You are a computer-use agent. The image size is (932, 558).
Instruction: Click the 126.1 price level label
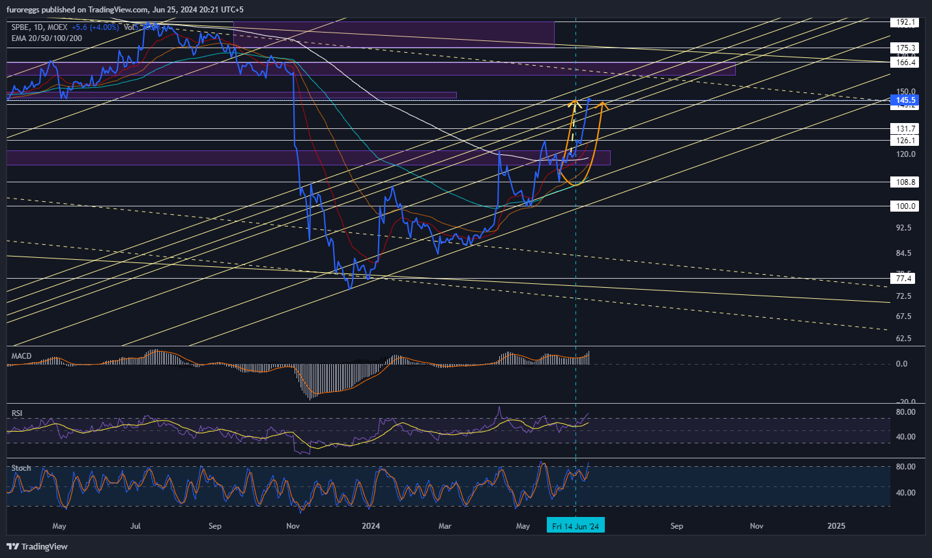click(905, 141)
